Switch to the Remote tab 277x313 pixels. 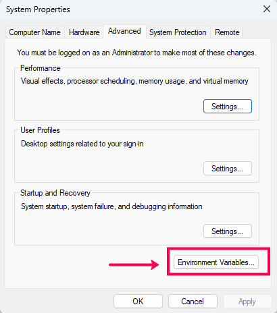[227, 32]
